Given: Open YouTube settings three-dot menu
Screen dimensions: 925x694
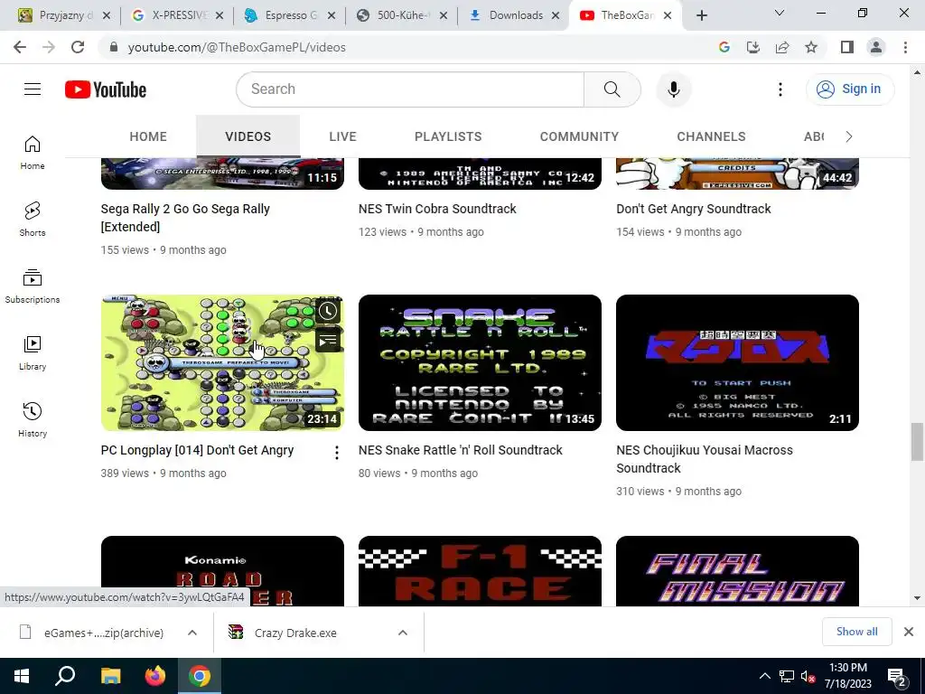Looking at the screenshot, I should coord(780,89).
